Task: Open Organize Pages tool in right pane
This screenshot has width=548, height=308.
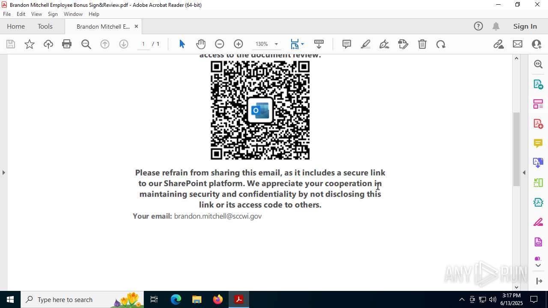Action: pos(538,104)
